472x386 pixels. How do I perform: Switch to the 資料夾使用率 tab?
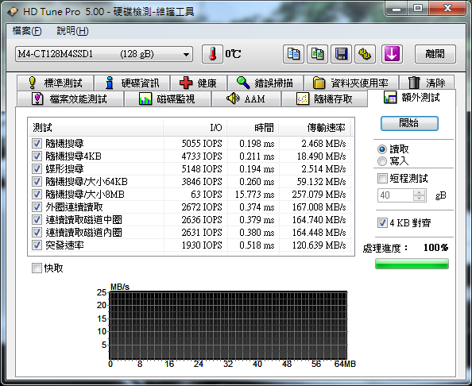pos(351,83)
